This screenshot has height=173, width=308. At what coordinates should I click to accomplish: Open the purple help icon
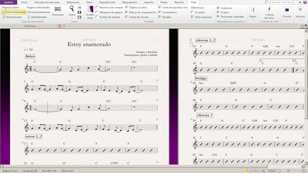point(305,2)
